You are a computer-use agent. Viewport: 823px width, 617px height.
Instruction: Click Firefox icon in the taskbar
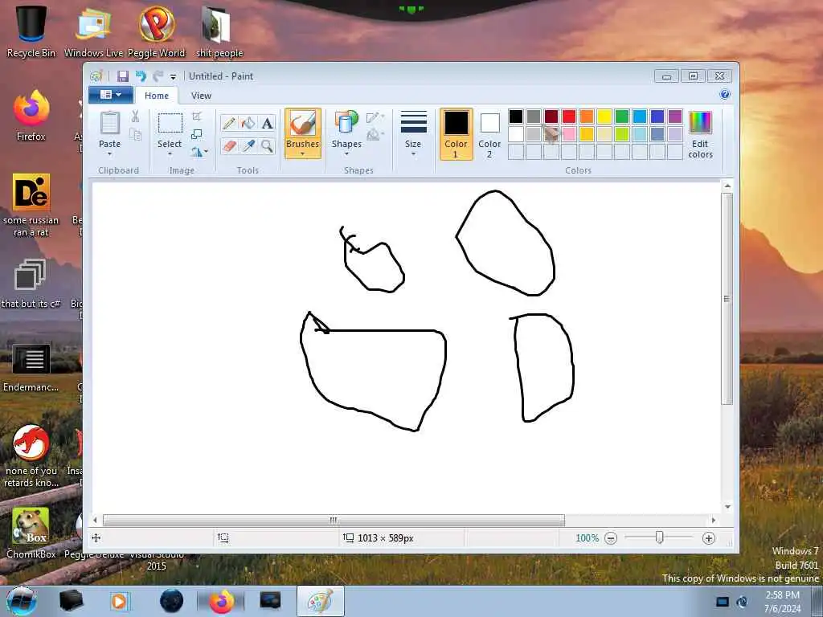tap(222, 601)
